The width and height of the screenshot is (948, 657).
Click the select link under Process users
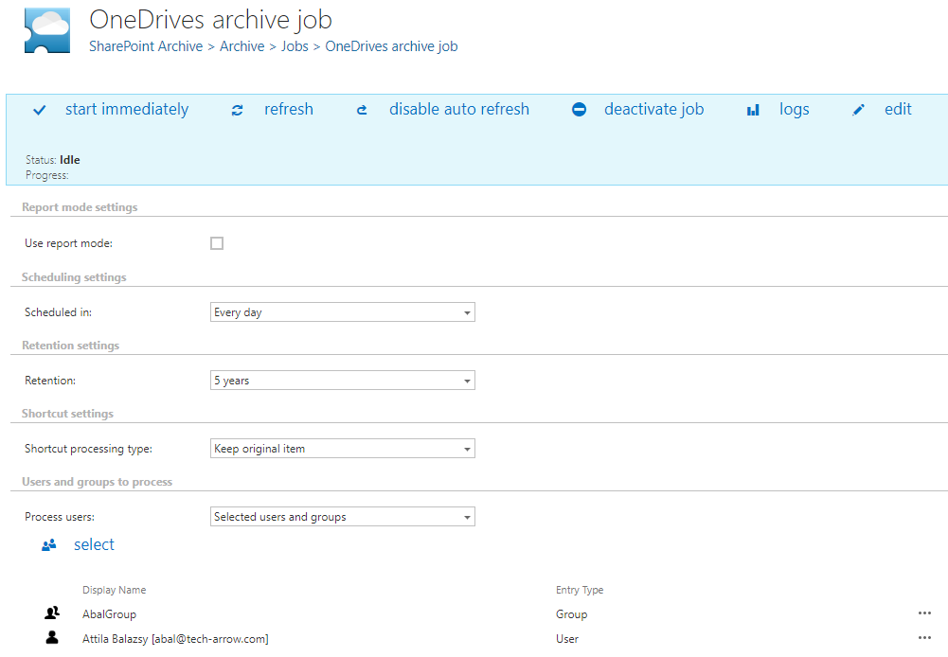pos(94,544)
